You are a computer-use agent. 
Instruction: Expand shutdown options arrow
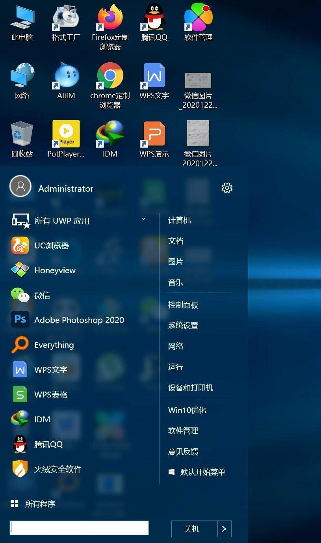pos(224,529)
